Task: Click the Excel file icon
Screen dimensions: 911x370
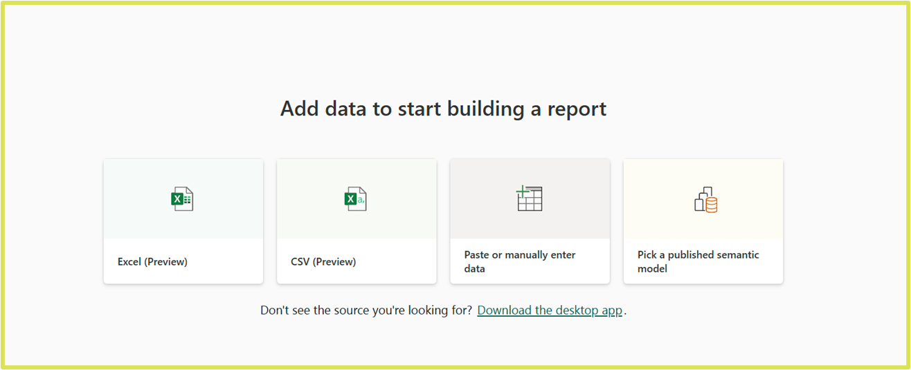Action: (183, 199)
